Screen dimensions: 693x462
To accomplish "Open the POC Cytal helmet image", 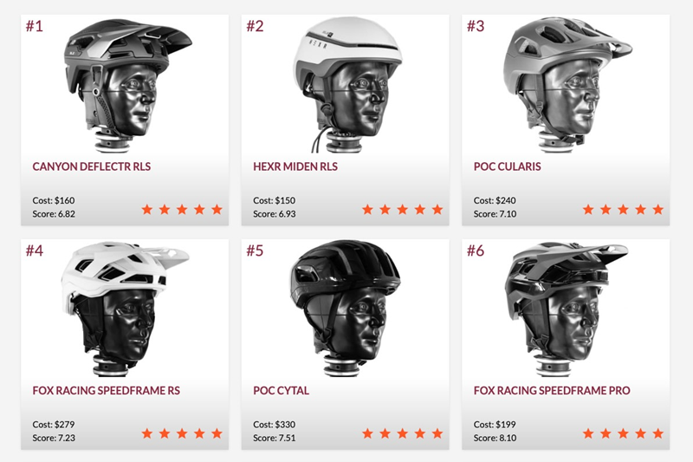I will pos(345,309).
